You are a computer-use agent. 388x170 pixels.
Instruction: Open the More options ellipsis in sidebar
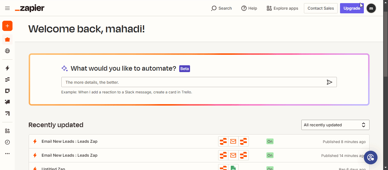point(7,154)
